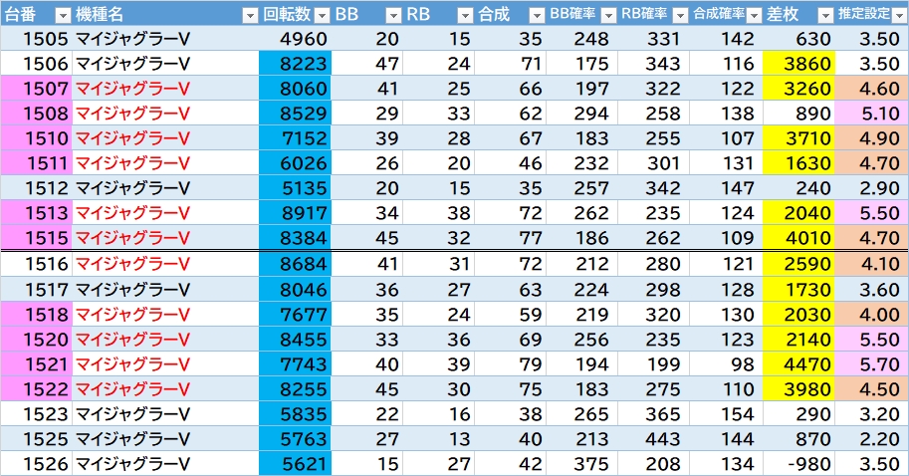The height and width of the screenshot is (476, 909).
Task: Open the 機種名 column filter dropdown
Action: (250, 15)
